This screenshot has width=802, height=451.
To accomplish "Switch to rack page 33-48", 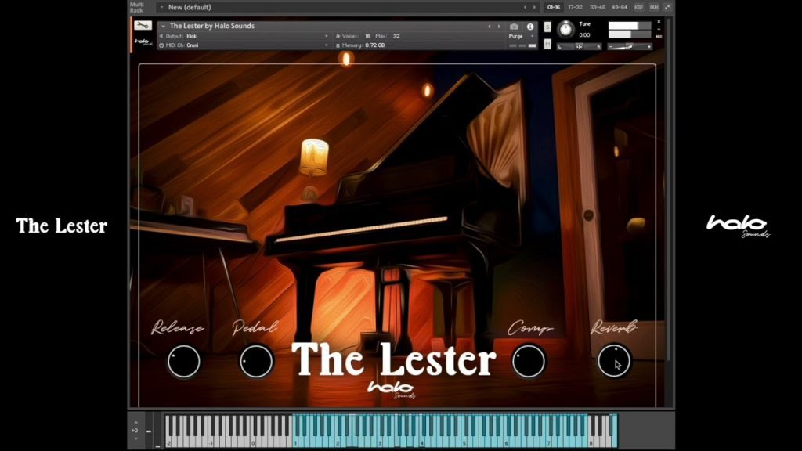I will tap(598, 7).
